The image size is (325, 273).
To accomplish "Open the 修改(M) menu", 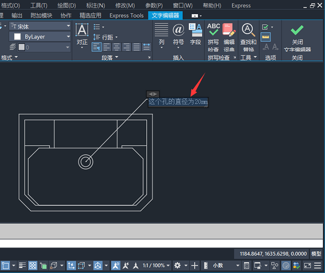I will pyautogui.click(x=124, y=6).
